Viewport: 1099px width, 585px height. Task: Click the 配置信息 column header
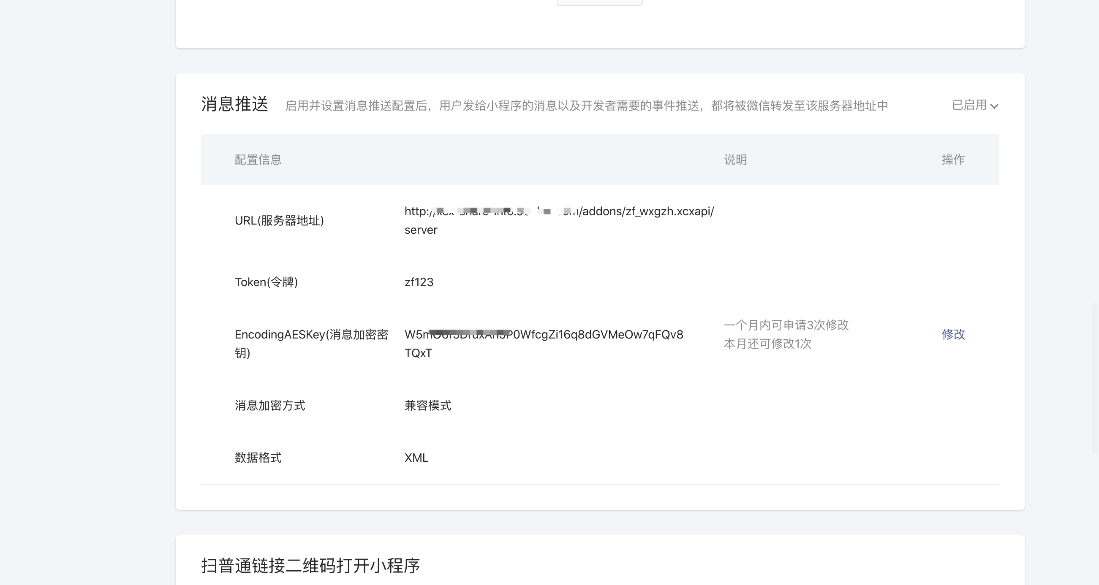(258, 160)
